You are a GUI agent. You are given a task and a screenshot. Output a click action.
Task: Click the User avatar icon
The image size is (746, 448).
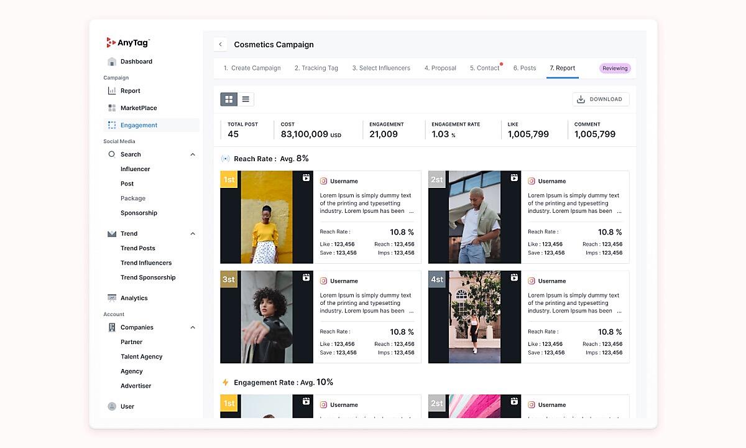click(112, 406)
